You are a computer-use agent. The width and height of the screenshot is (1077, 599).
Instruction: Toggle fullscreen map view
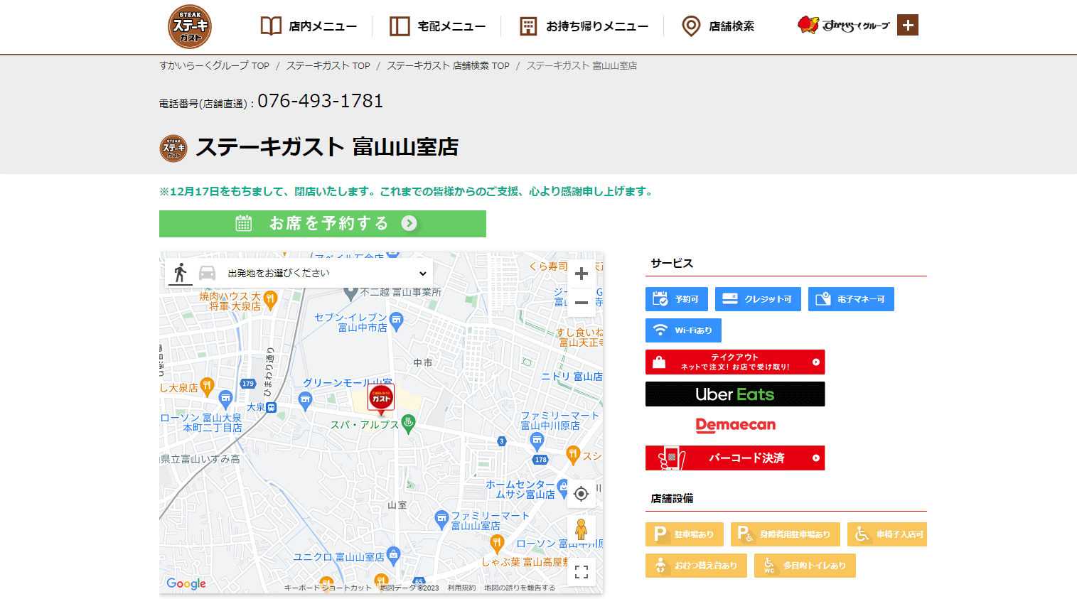(x=581, y=572)
